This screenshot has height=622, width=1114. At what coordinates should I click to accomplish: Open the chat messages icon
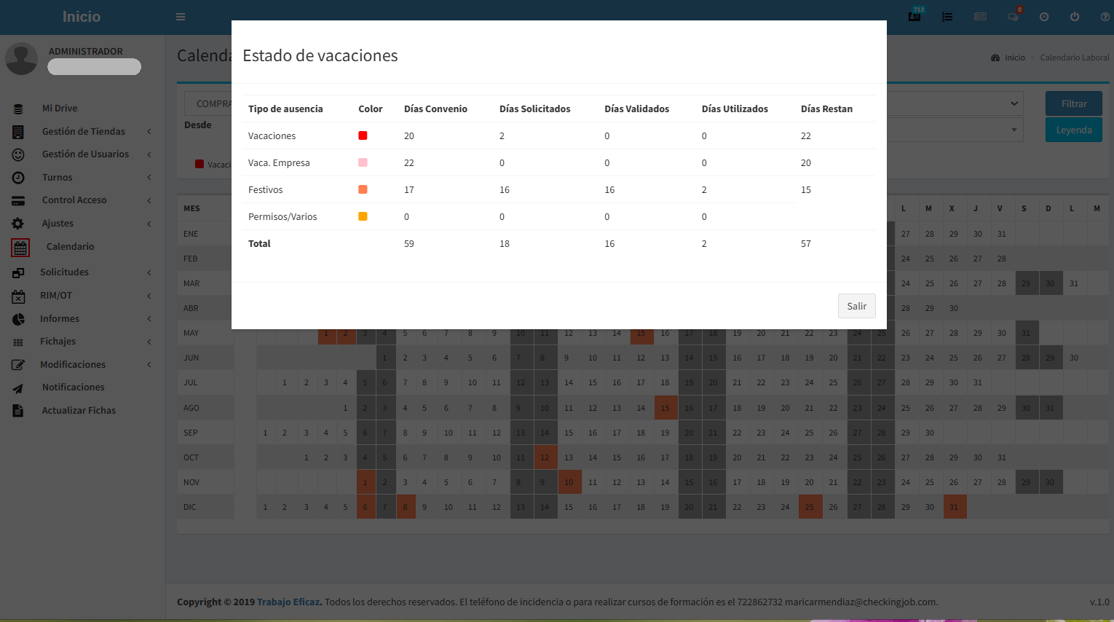click(x=1012, y=17)
